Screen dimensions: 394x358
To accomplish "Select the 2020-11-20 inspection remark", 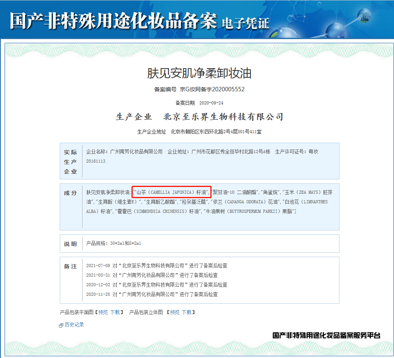I will point(152,294).
